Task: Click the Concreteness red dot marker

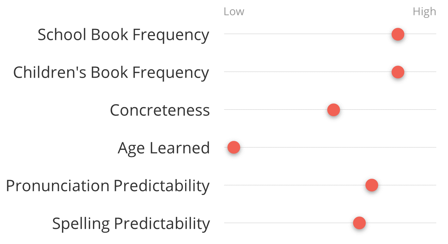Action: pos(333,110)
